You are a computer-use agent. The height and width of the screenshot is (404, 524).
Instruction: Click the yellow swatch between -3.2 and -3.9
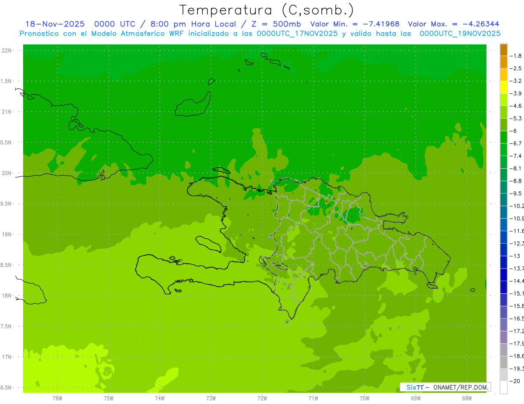coord(503,87)
